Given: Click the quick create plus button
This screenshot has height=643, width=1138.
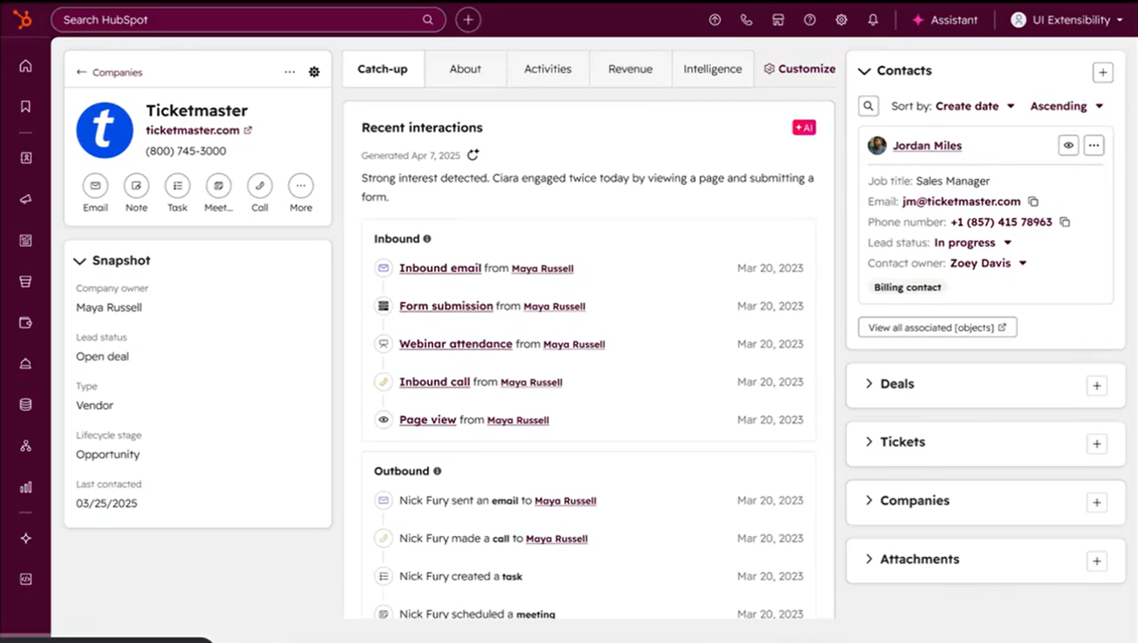Looking at the screenshot, I should click(x=468, y=19).
